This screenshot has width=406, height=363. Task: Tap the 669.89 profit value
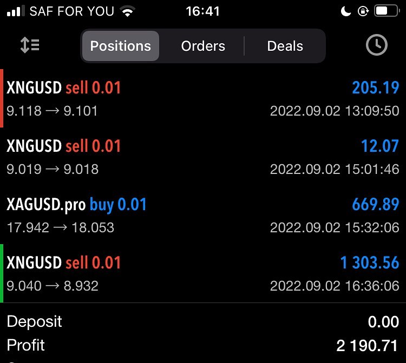click(x=375, y=205)
